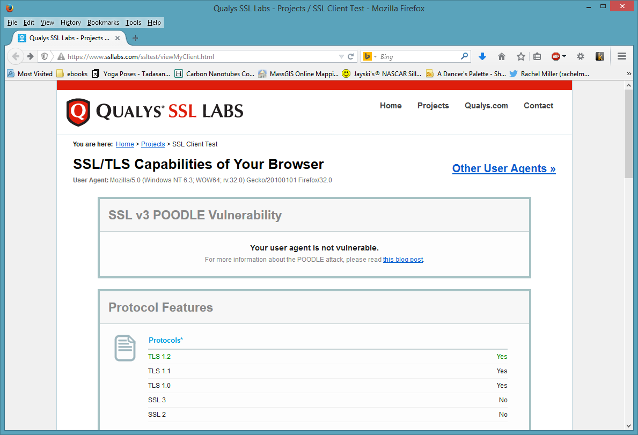Open A Dancer's Palette feed bookmark
This screenshot has height=435, width=638.
click(x=466, y=73)
